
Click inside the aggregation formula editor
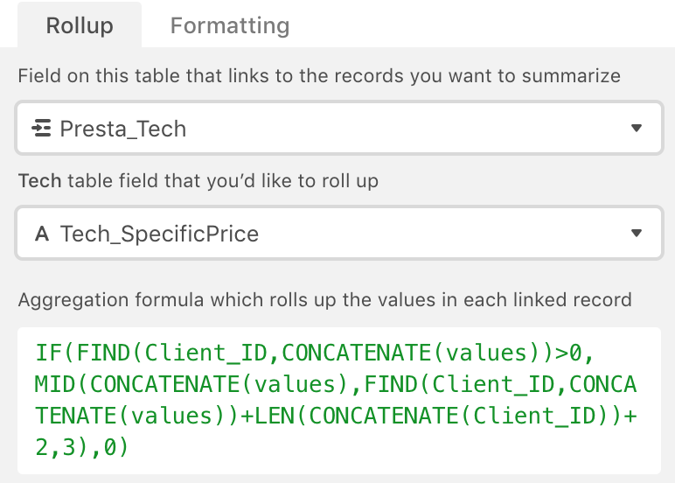click(x=338, y=401)
